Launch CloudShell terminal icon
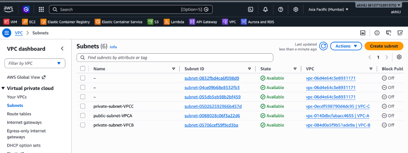408x153 pixels. pyautogui.click(x=250, y=10)
